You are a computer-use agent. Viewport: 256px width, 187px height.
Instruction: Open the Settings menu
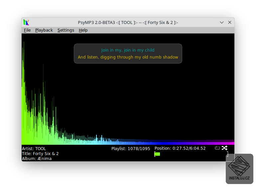(x=66, y=30)
